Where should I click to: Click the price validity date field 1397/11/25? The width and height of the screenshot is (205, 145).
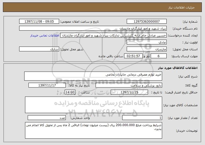[129, 92]
